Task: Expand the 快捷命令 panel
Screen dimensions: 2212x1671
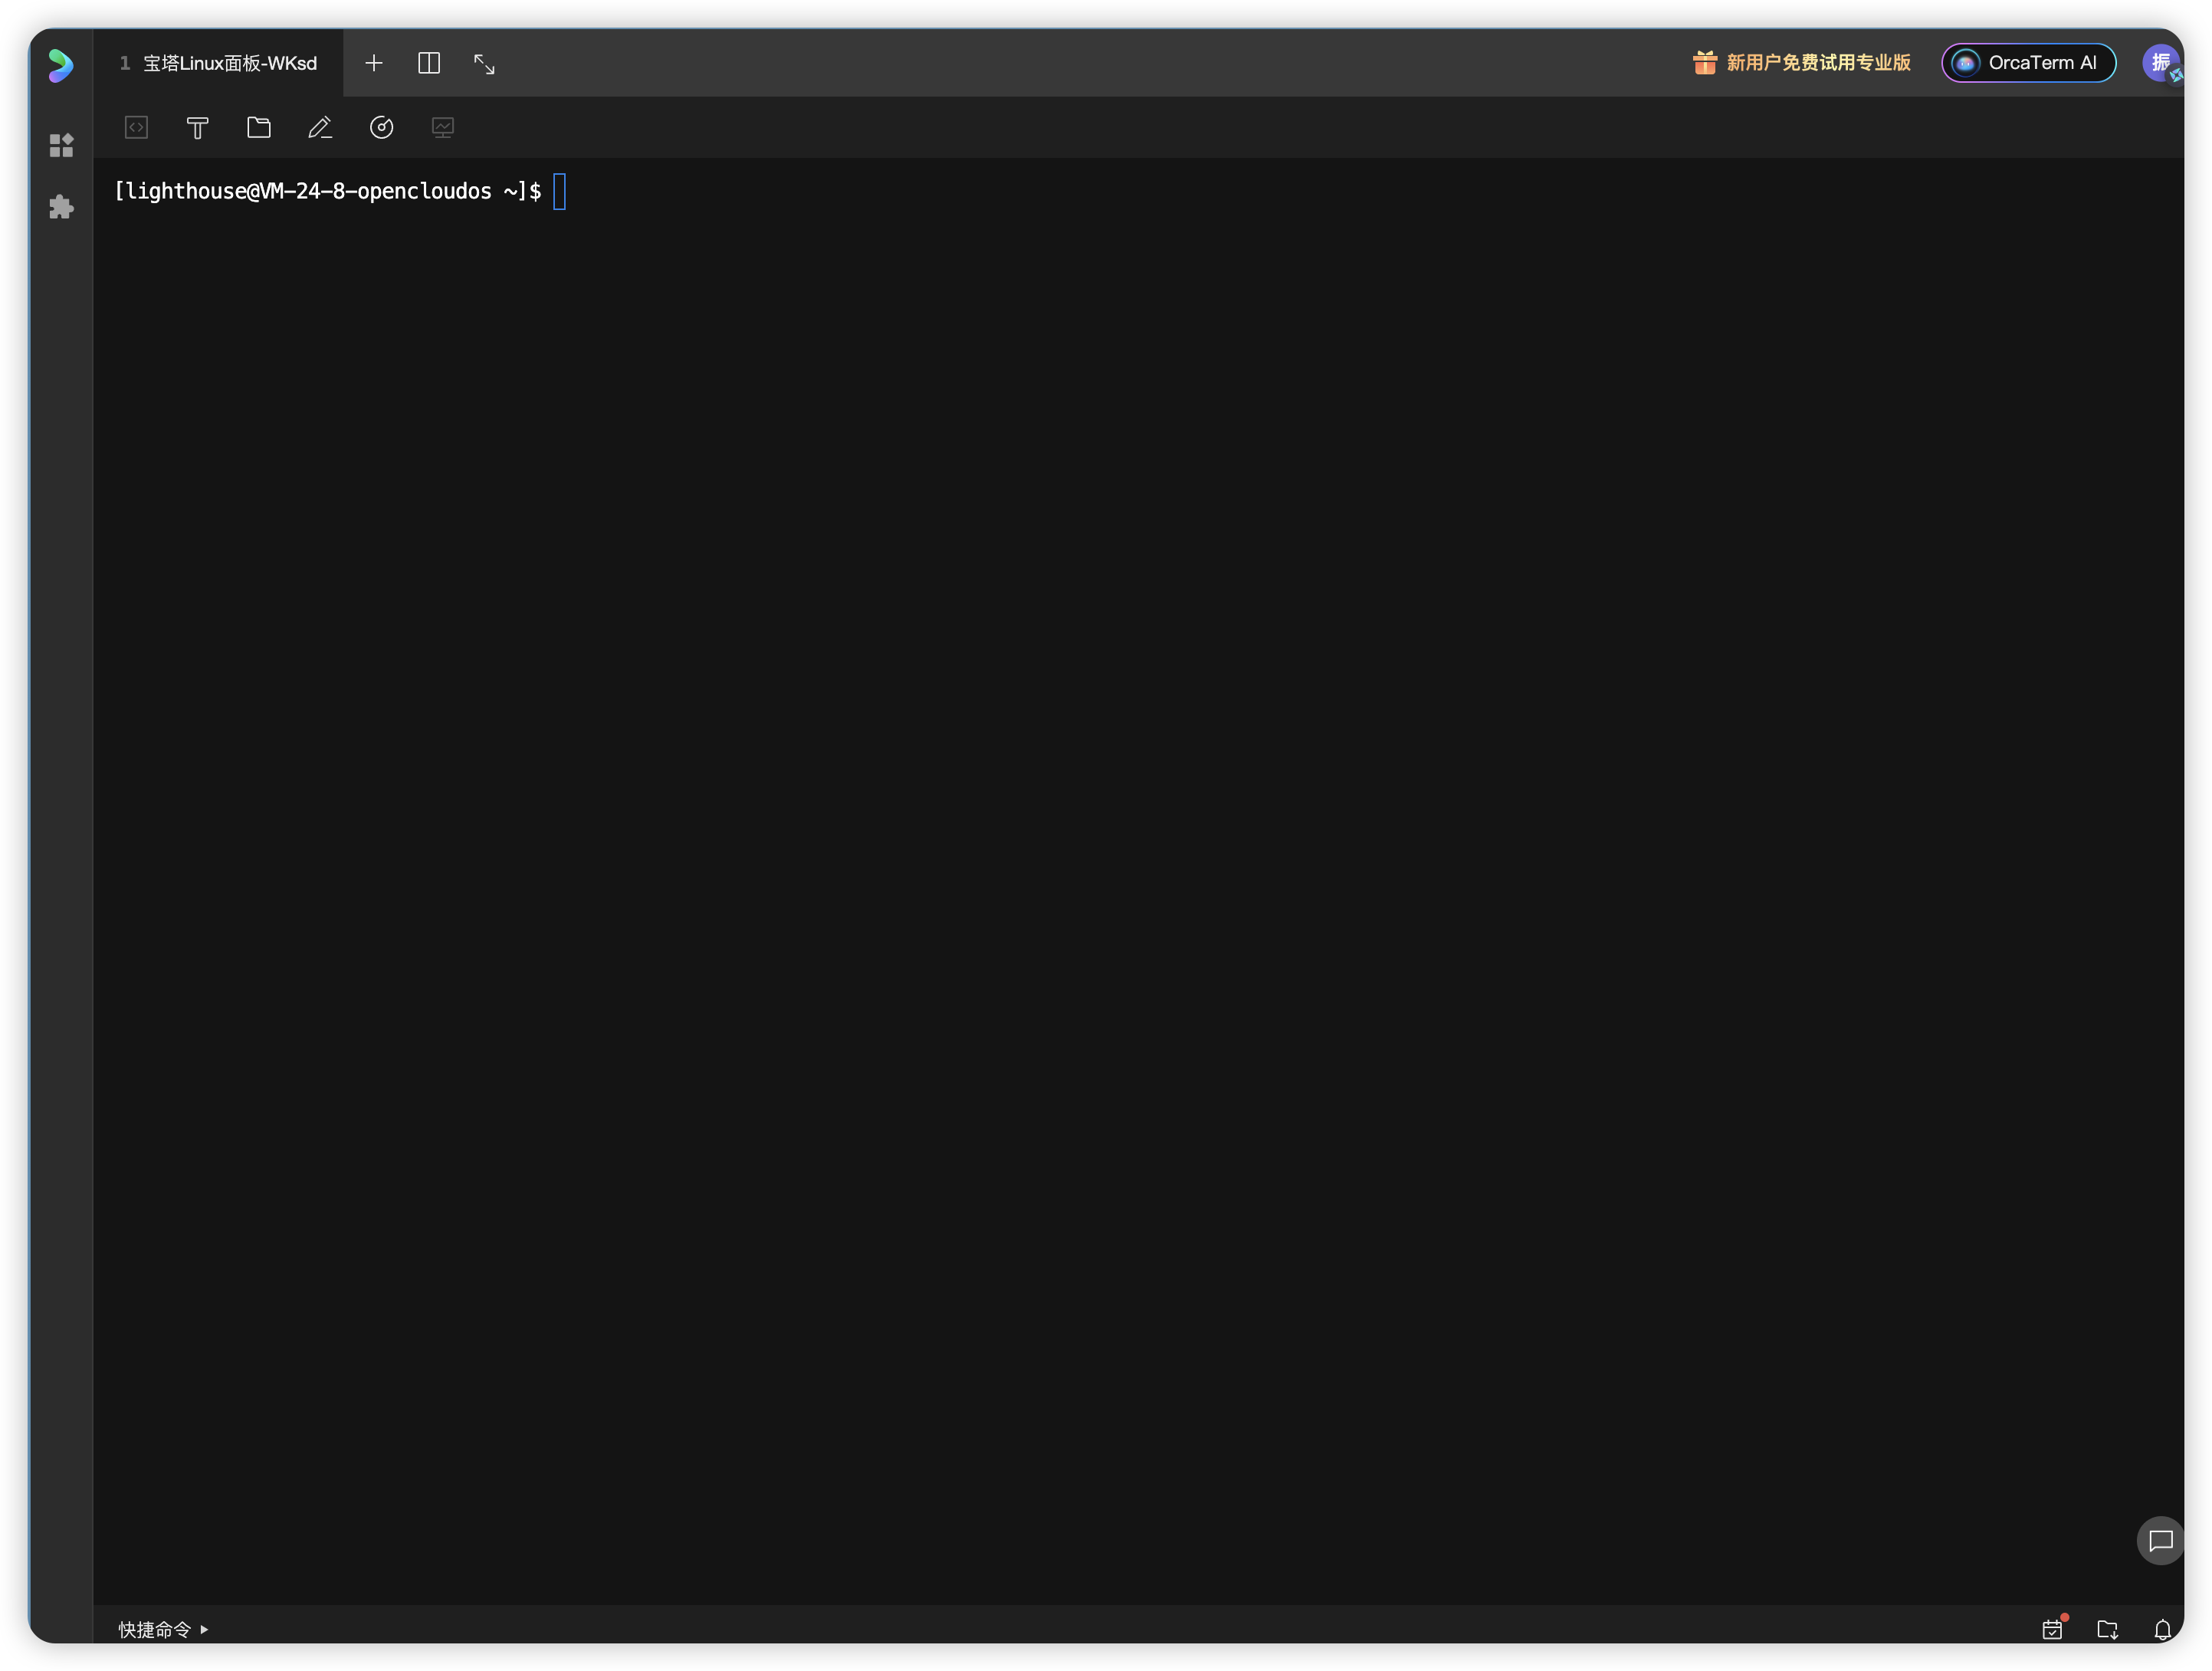Action: (x=164, y=1629)
